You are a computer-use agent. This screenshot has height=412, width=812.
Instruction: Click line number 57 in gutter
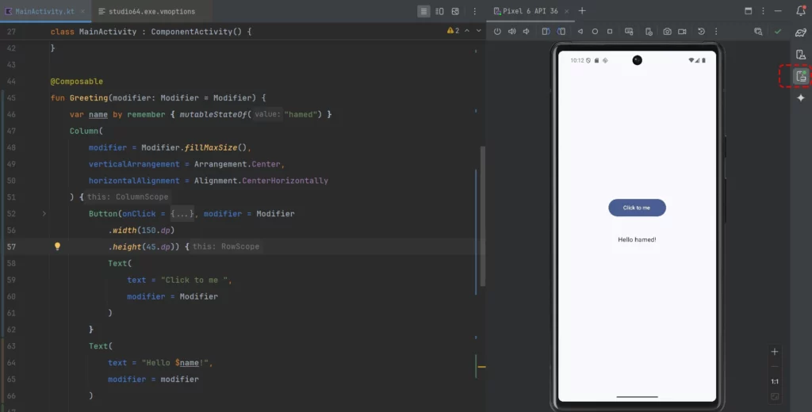point(11,246)
